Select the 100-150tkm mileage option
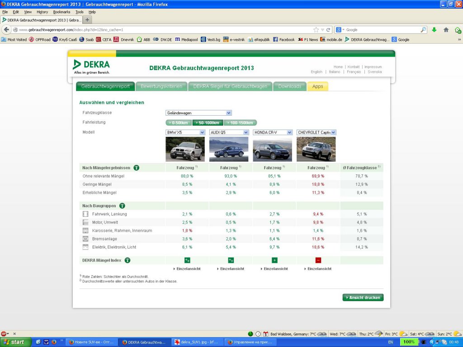The image size is (463, 347). tap(240, 123)
